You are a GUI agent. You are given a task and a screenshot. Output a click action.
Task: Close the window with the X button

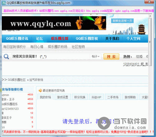pos(149,2)
